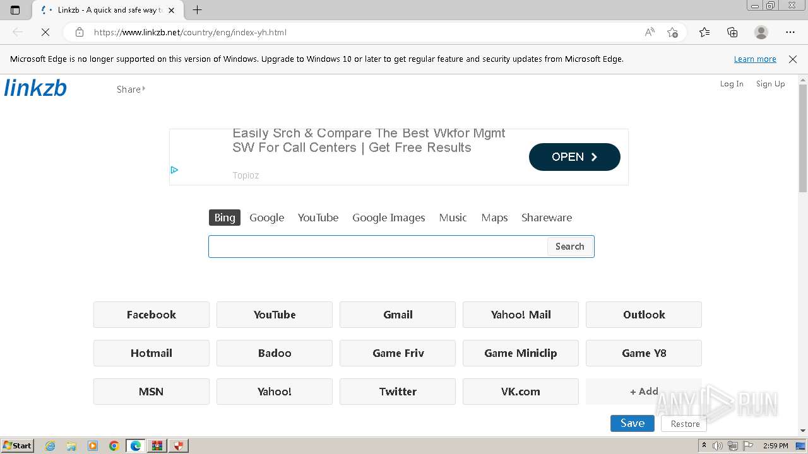Open the Outlook shortcut
The height and width of the screenshot is (454, 808).
point(644,315)
